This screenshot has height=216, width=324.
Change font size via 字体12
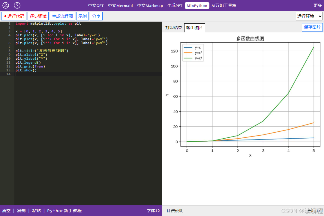pos(153,210)
